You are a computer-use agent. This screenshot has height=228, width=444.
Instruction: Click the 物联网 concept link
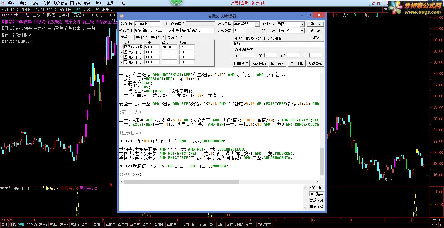pyautogui.click(x=40, y=22)
